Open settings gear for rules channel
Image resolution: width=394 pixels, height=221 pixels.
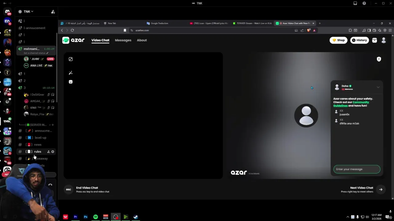pos(53,152)
